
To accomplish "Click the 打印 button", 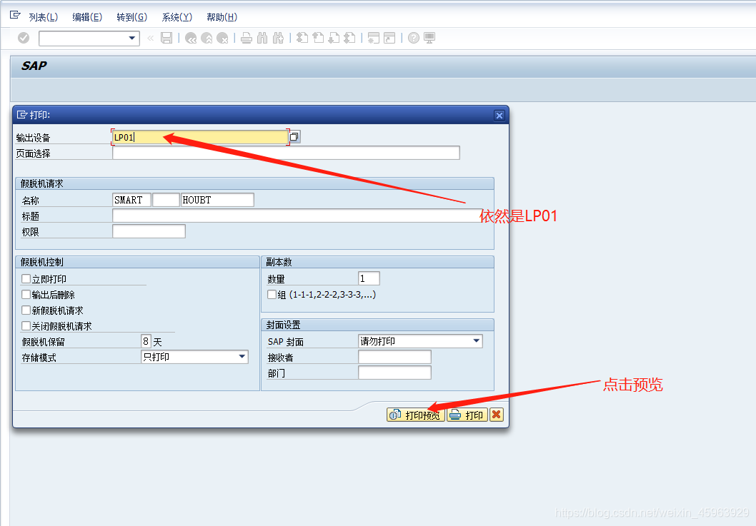I will [467, 415].
